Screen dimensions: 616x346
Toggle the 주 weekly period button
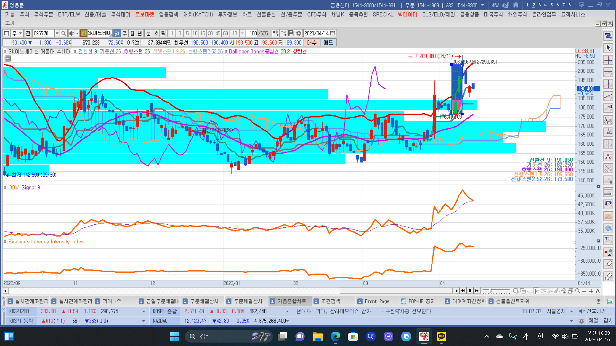(125, 33)
